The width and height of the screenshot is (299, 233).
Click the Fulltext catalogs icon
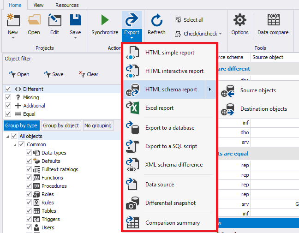(x=36, y=169)
